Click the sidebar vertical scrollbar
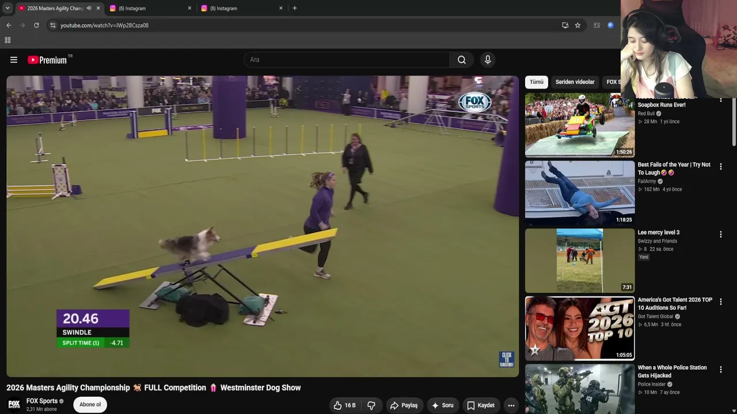 coord(734,122)
